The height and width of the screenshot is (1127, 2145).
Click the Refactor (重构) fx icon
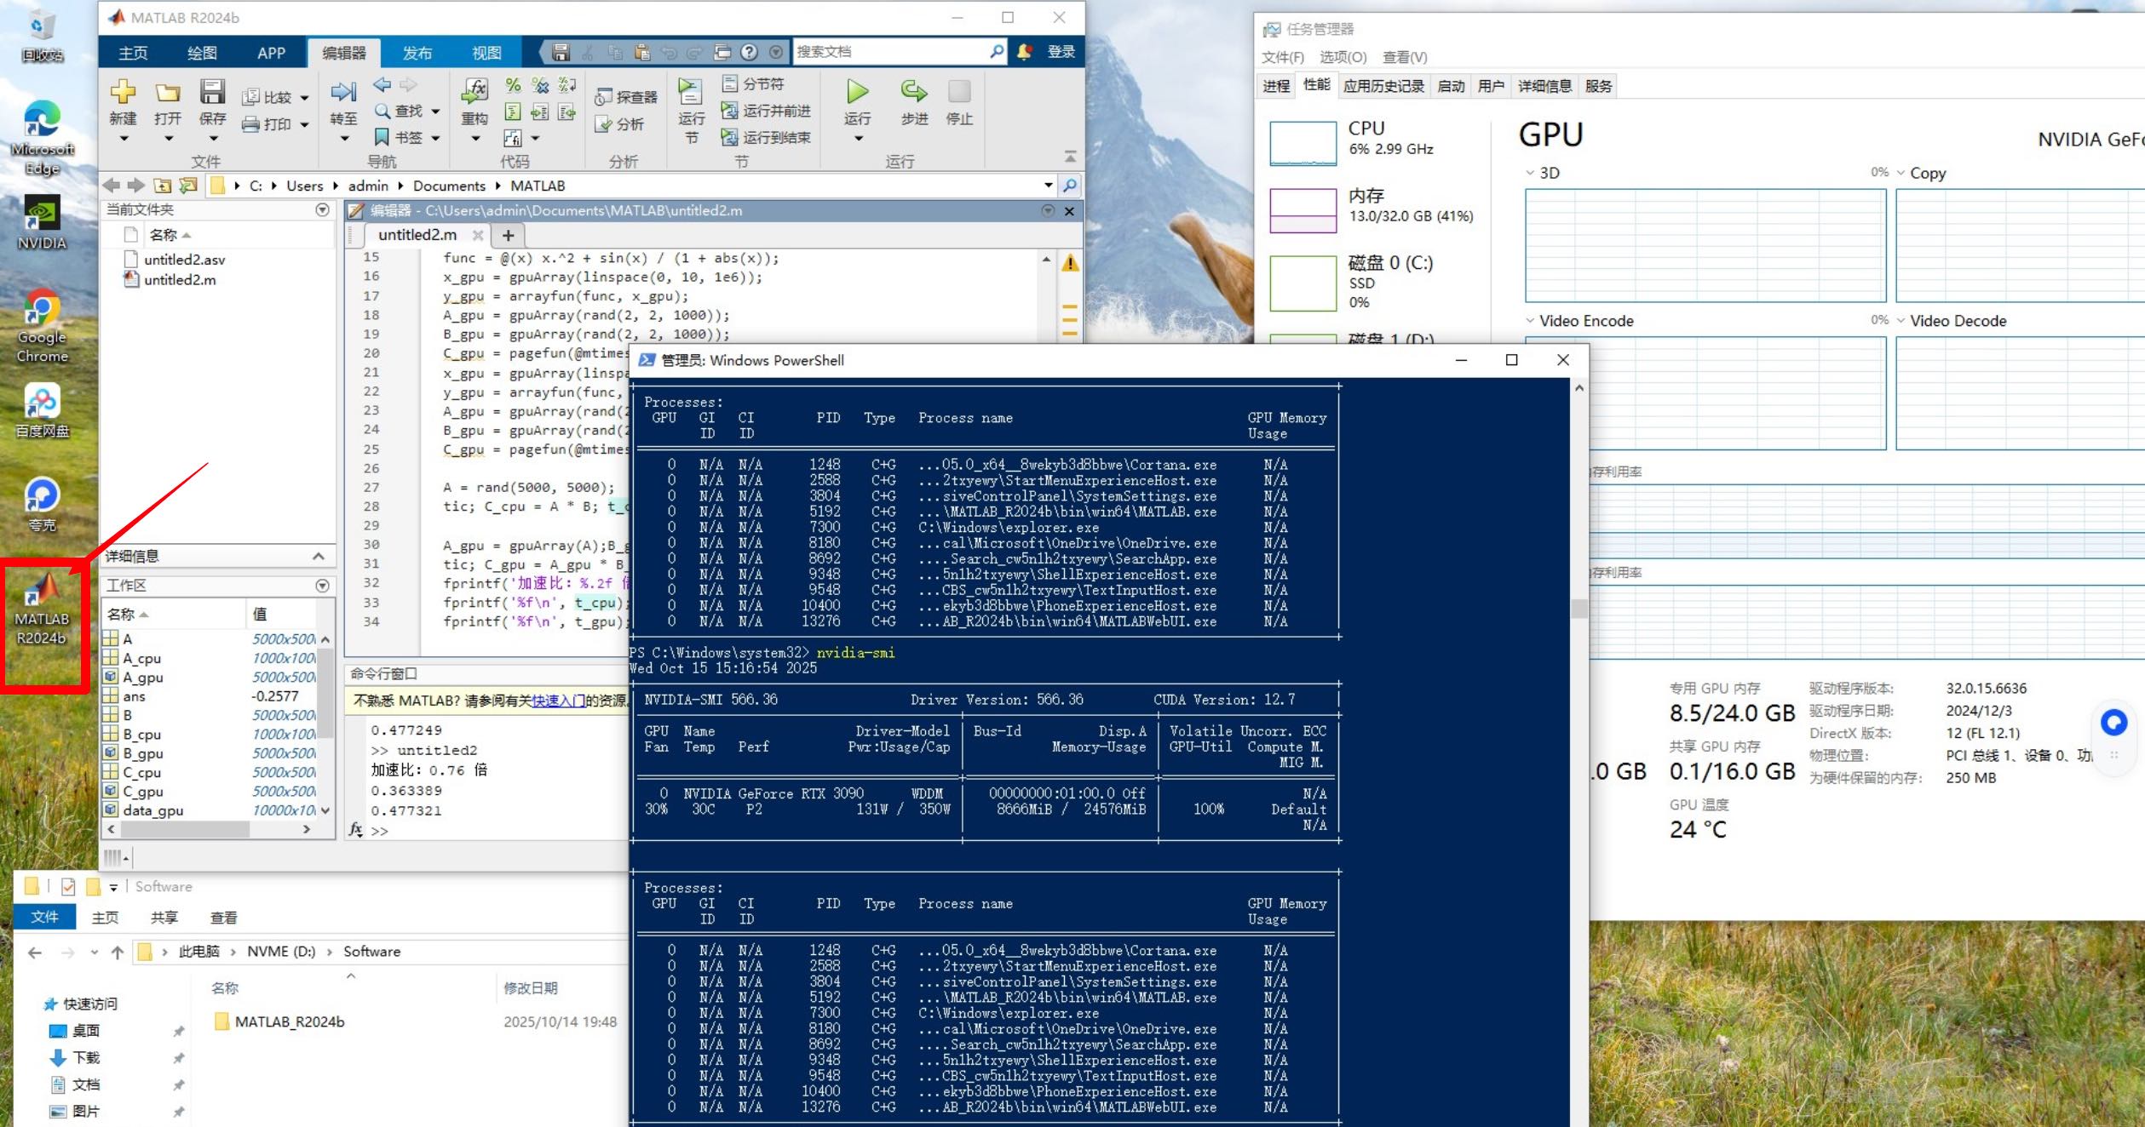[x=474, y=90]
